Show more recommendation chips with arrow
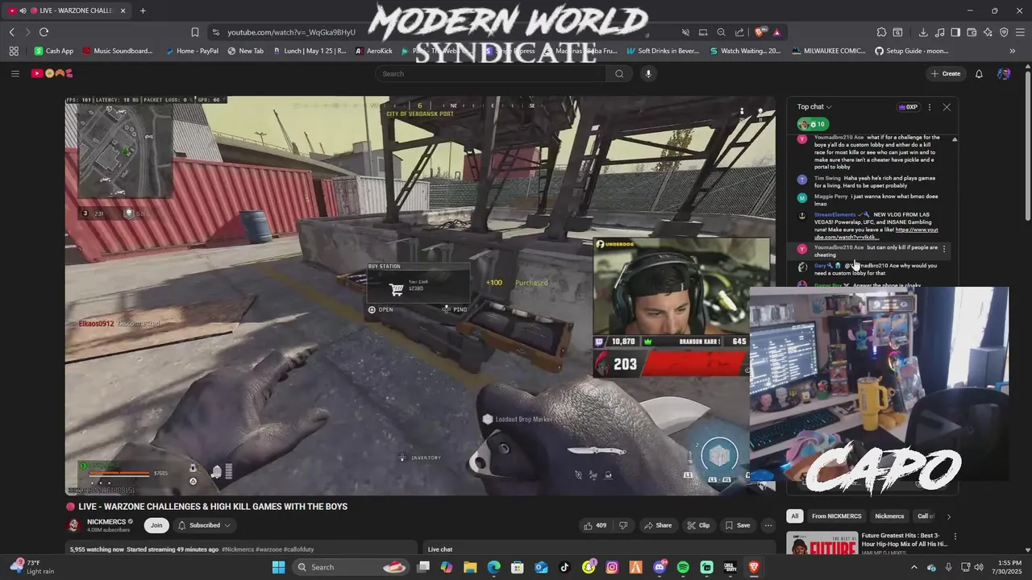This screenshot has height=580, width=1032. 948,516
